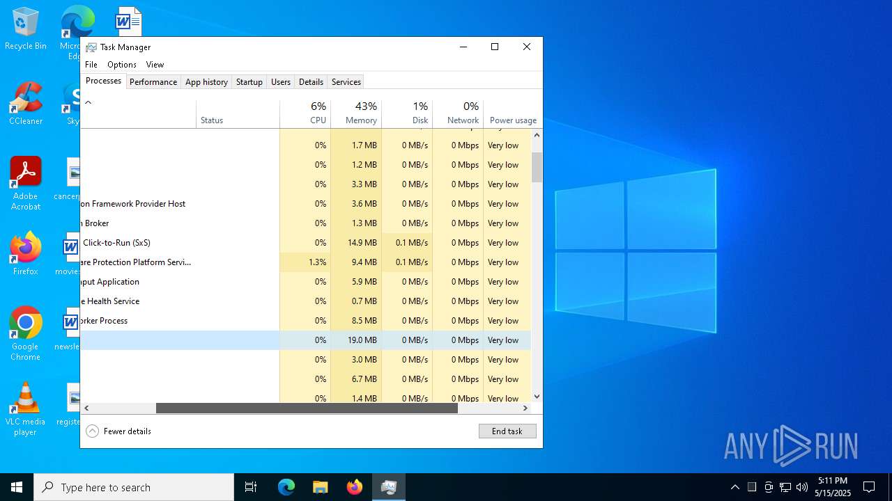Select the Protection Platform Service row

(305, 262)
